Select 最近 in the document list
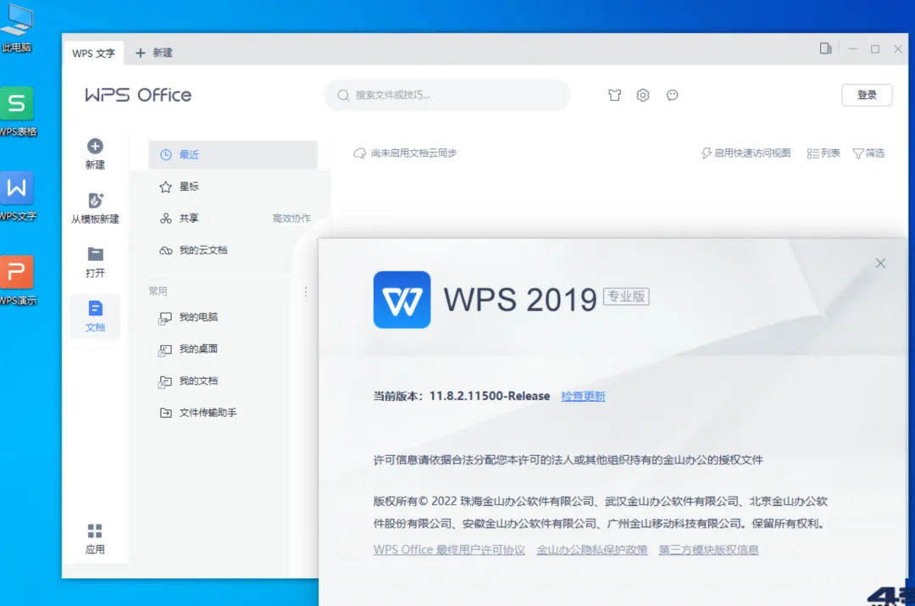Screen dimensions: 915x606 click(x=233, y=155)
